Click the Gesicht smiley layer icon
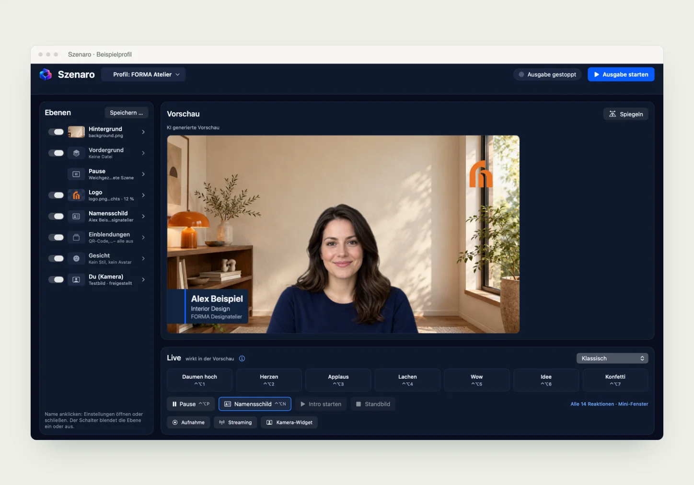This screenshot has width=694, height=485. pyautogui.click(x=76, y=258)
